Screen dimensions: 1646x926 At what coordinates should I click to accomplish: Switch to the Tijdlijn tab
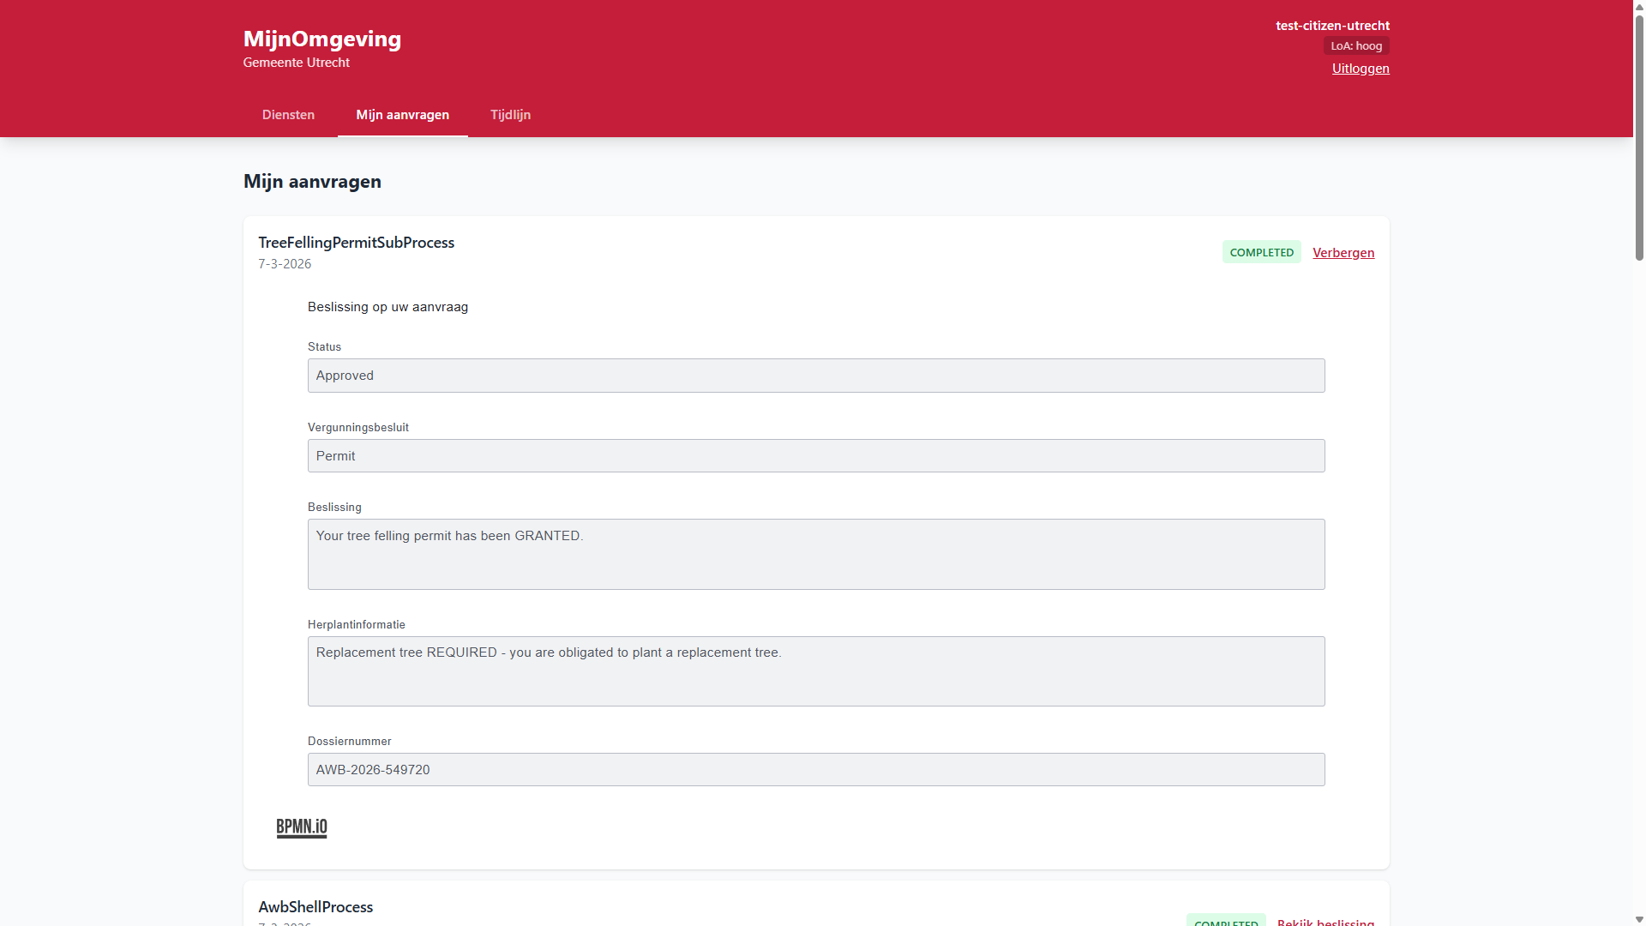(510, 114)
